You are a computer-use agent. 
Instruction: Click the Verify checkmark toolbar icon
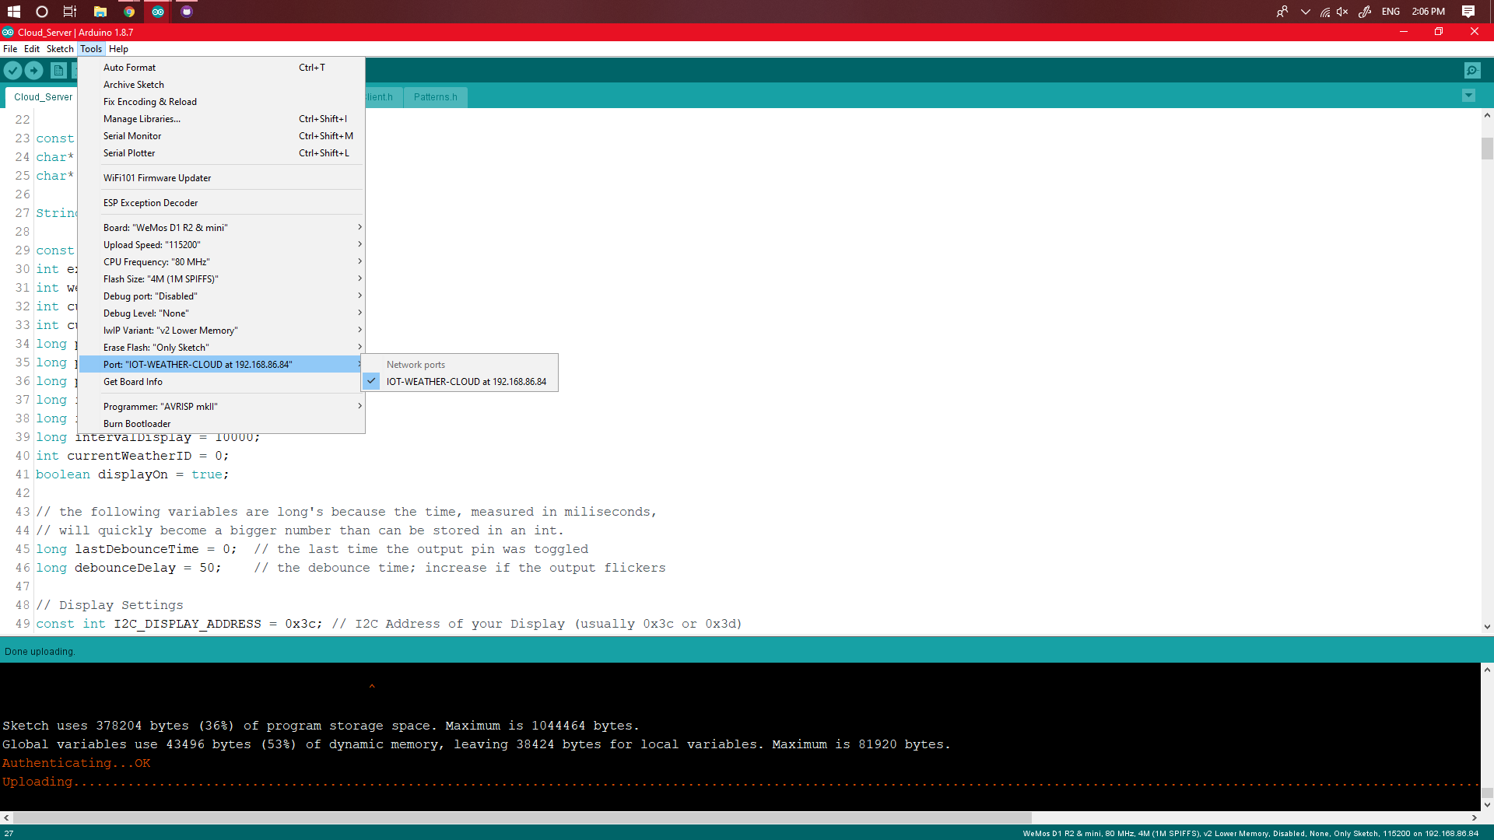pyautogui.click(x=12, y=70)
